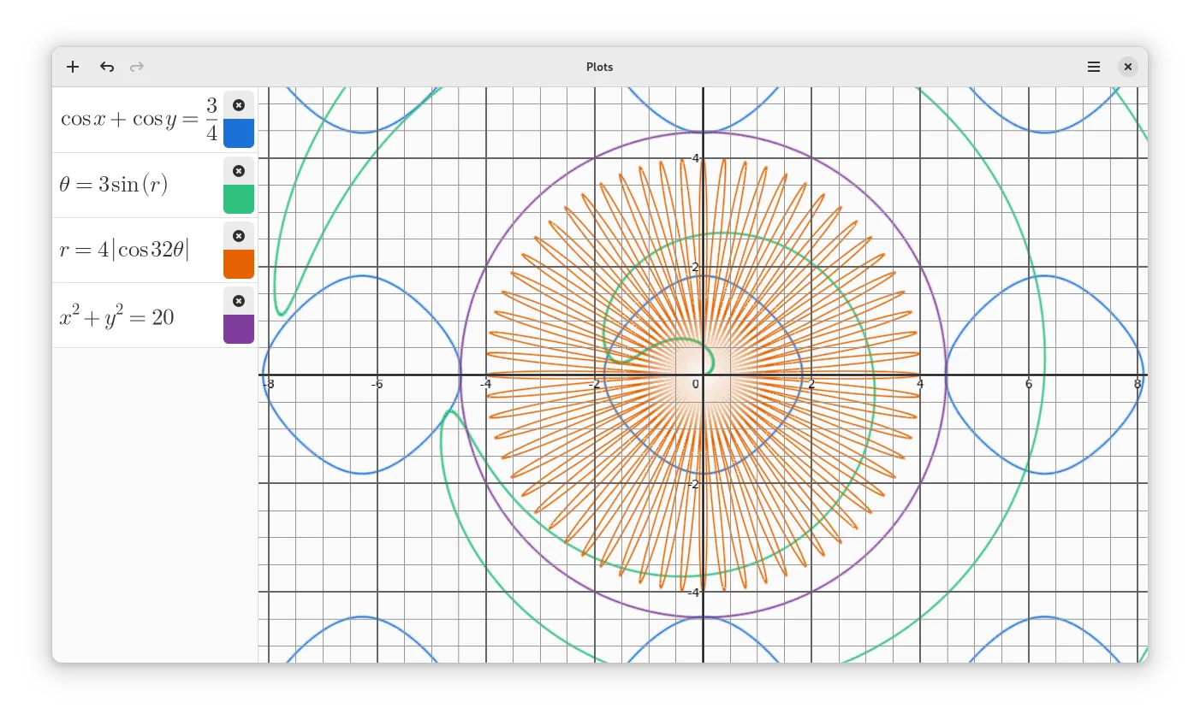Remove the θ = 3sin(r) equation
Image resolution: width=1200 pixels, height=720 pixels.
[x=239, y=171]
